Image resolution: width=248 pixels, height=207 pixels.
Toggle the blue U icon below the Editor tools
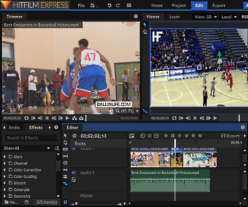pyautogui.click(x=65, y=202)
